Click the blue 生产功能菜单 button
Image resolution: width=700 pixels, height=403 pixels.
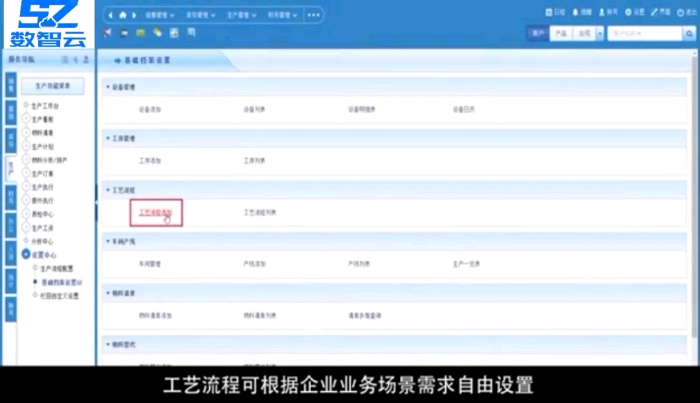point(53,85)
